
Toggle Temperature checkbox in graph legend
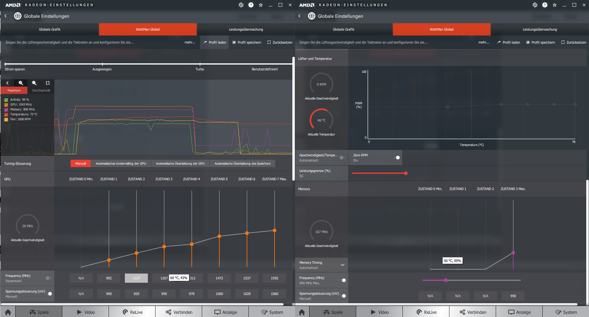6,114
